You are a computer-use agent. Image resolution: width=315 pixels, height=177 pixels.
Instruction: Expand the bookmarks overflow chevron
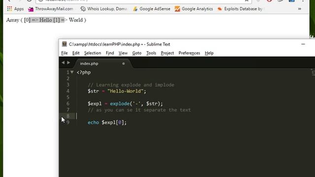tap(300, 9)
